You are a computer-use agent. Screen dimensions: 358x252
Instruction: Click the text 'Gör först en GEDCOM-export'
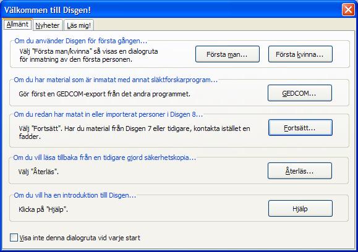tap(104, 94)
